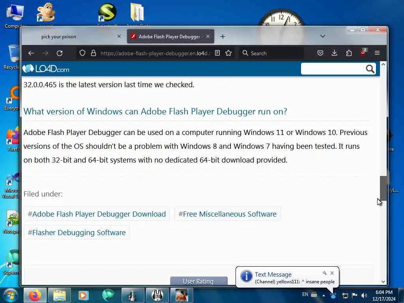The width and height of the screenshot is (404, 303).
Task: Open media player taskbar icon
Action: (83, 295)
